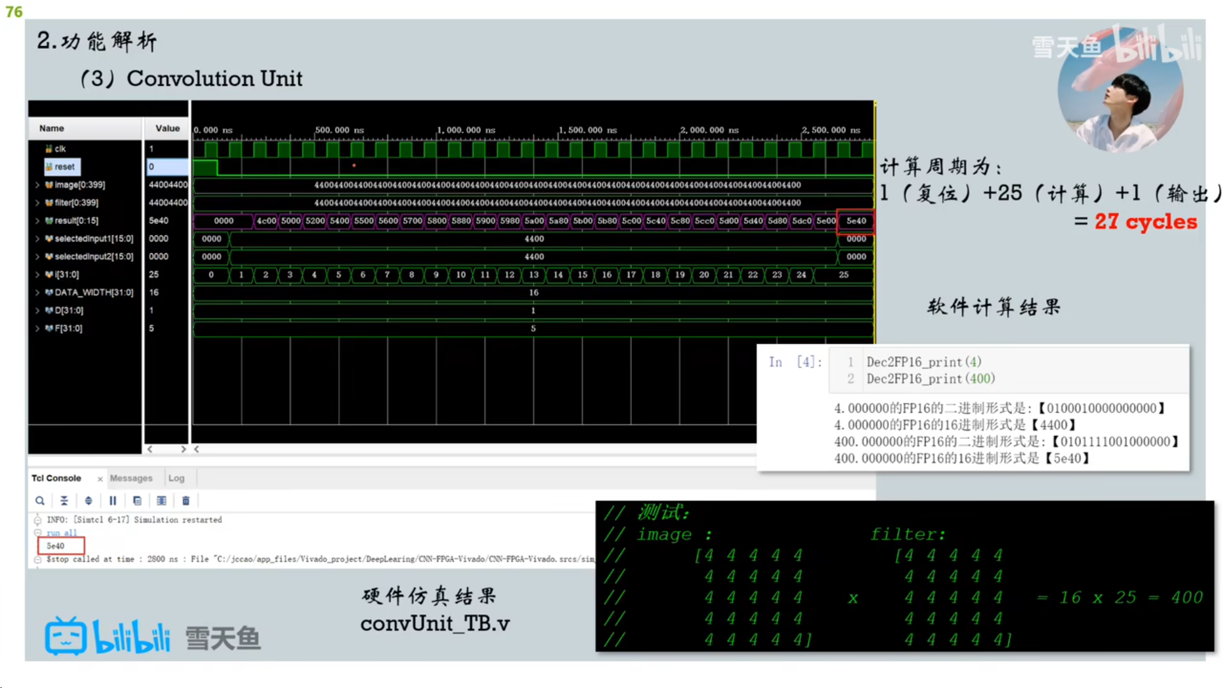Click the 'run all' link in console
This screenshot has height=688, width=1223.
[x=61, y=533]
